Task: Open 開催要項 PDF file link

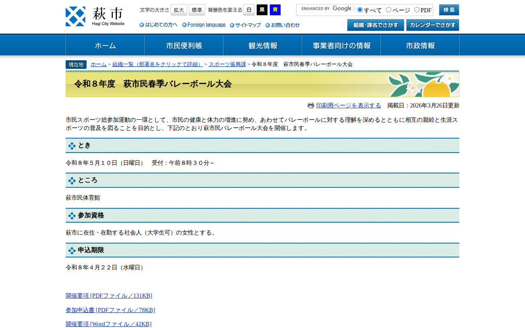Action: point(109,296)
